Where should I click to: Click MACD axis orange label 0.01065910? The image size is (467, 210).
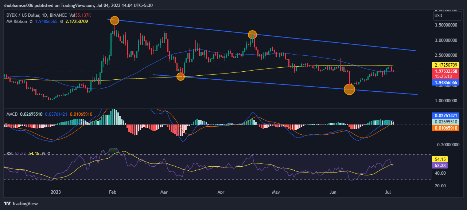[x=445, y=128]
